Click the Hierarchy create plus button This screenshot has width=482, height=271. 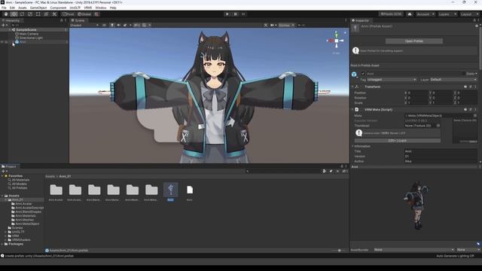(3, 25)
